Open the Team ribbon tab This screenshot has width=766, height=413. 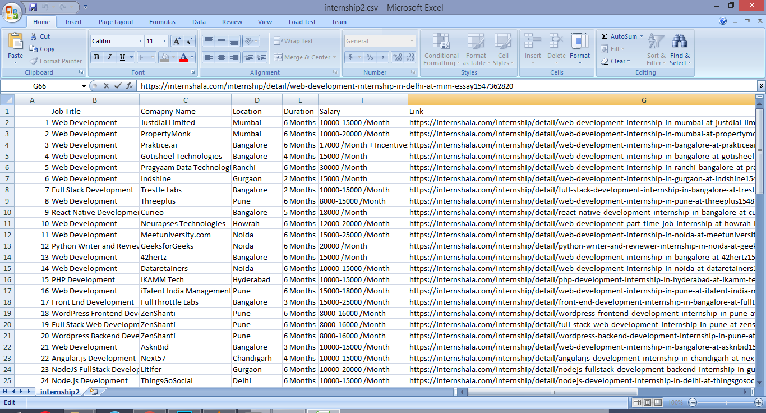[339, 22]
